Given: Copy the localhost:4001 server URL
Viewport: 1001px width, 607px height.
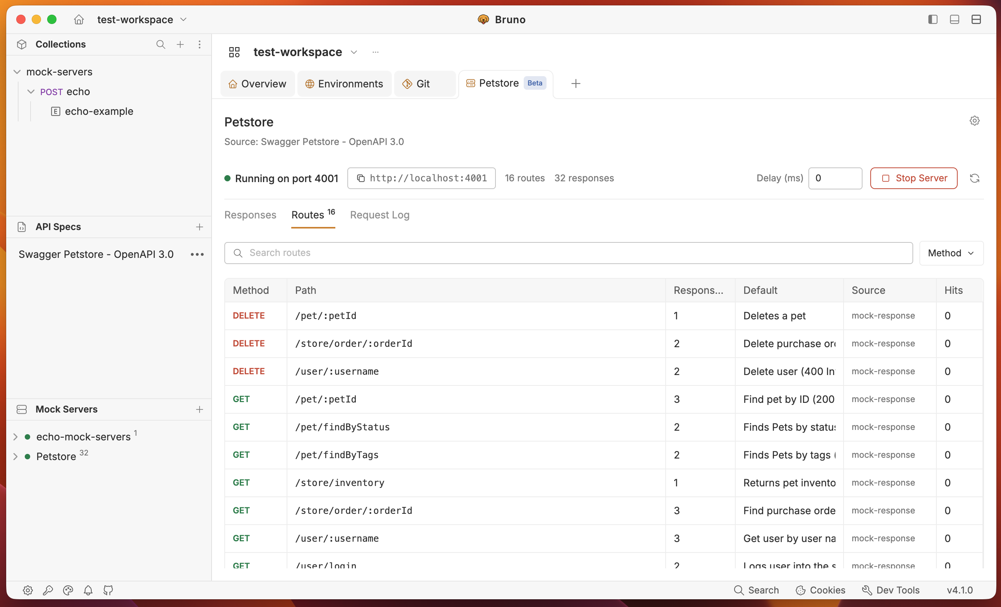Looking at the screenshot, I should pos(421,178).
